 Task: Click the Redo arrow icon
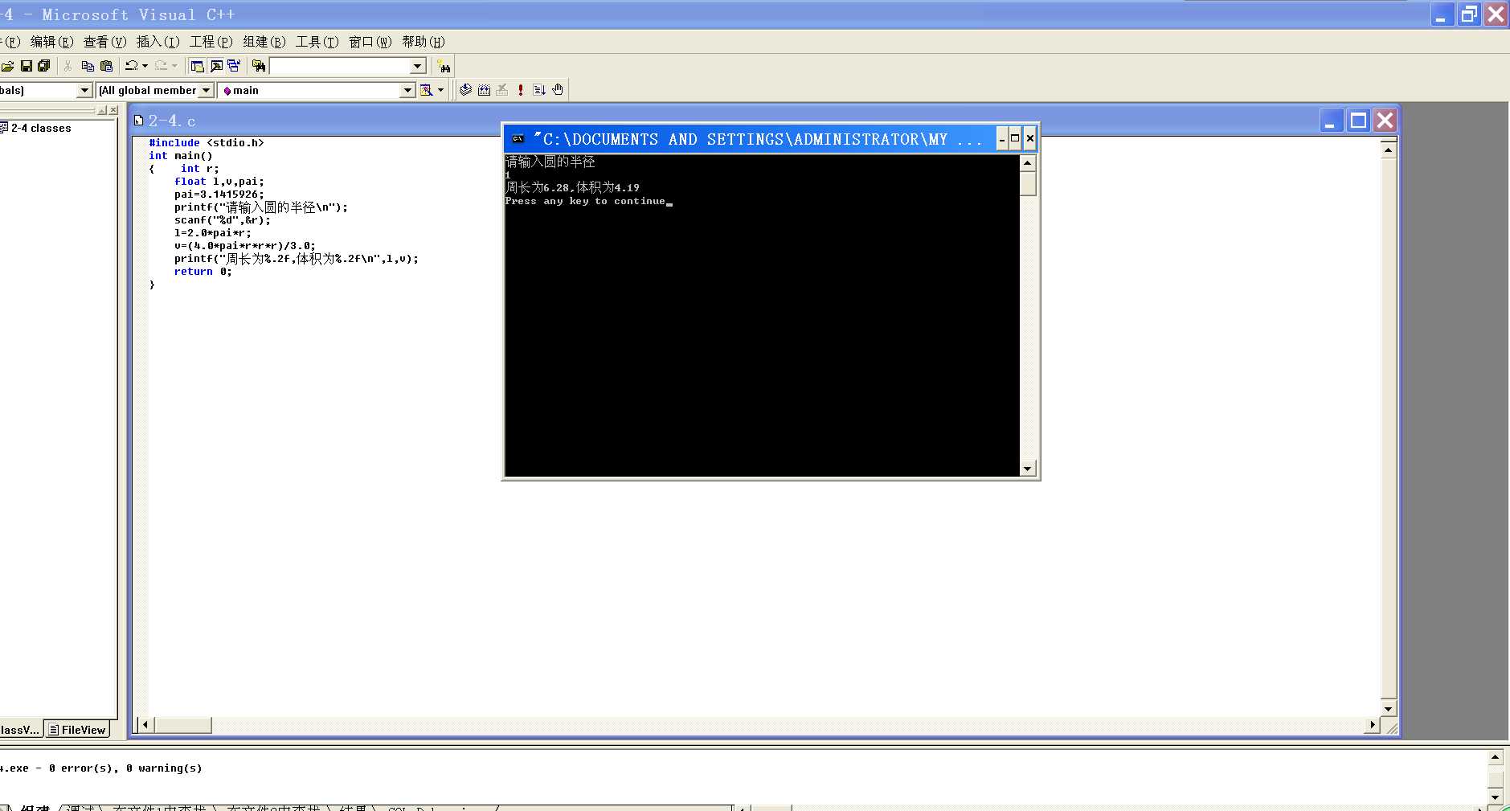pos(162,66)
